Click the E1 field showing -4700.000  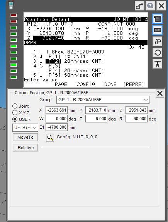56,127
